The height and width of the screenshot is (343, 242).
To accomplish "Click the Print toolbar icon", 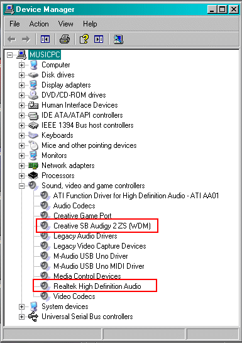I will [65, 40].
